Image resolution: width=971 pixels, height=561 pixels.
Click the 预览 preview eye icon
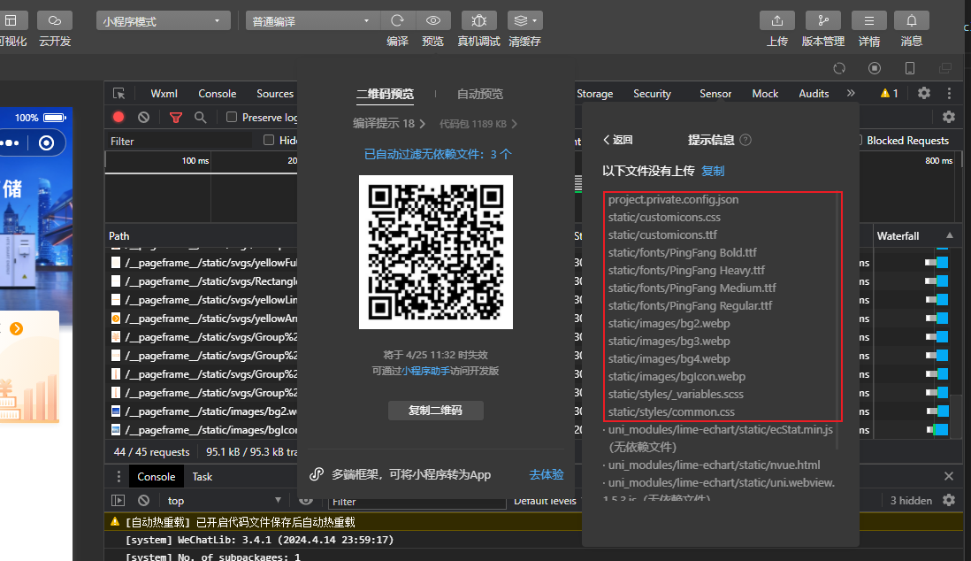click(x=432, y=20)
